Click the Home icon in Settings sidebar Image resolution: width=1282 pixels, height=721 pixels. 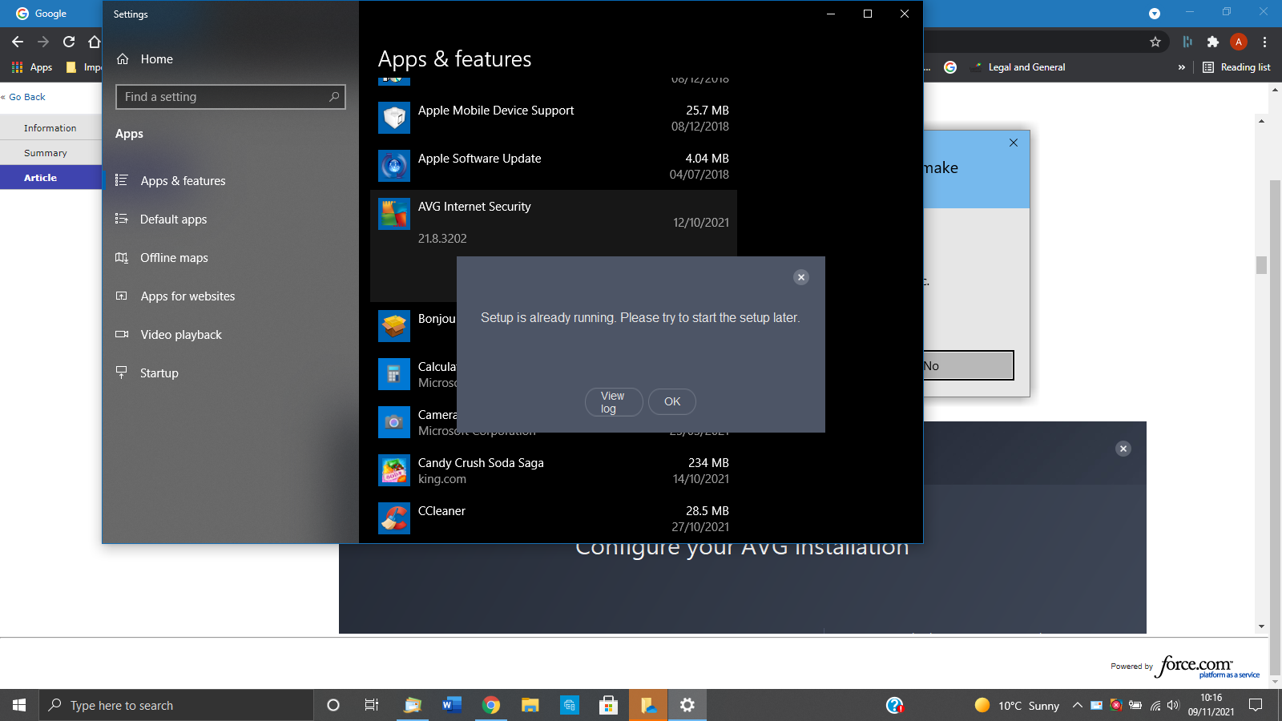click(123, 59)
